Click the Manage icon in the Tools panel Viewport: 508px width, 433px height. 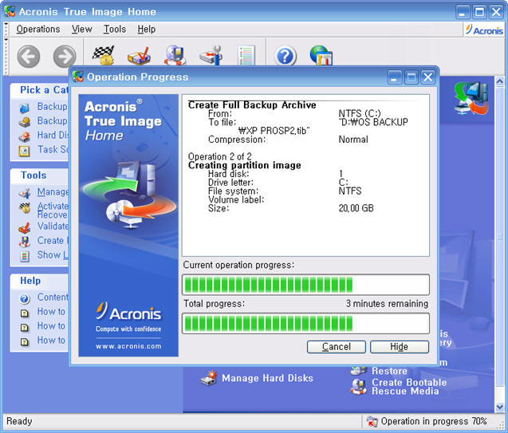point(24,193)
